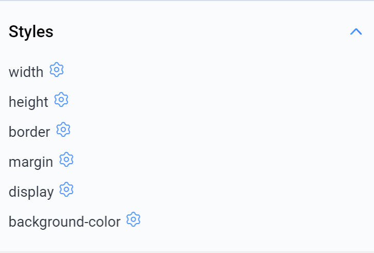Click the border style label
The image size is (374, 253).
(x=29, y=132)
